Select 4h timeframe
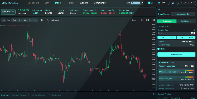197x99 pixels. point(25,20)
